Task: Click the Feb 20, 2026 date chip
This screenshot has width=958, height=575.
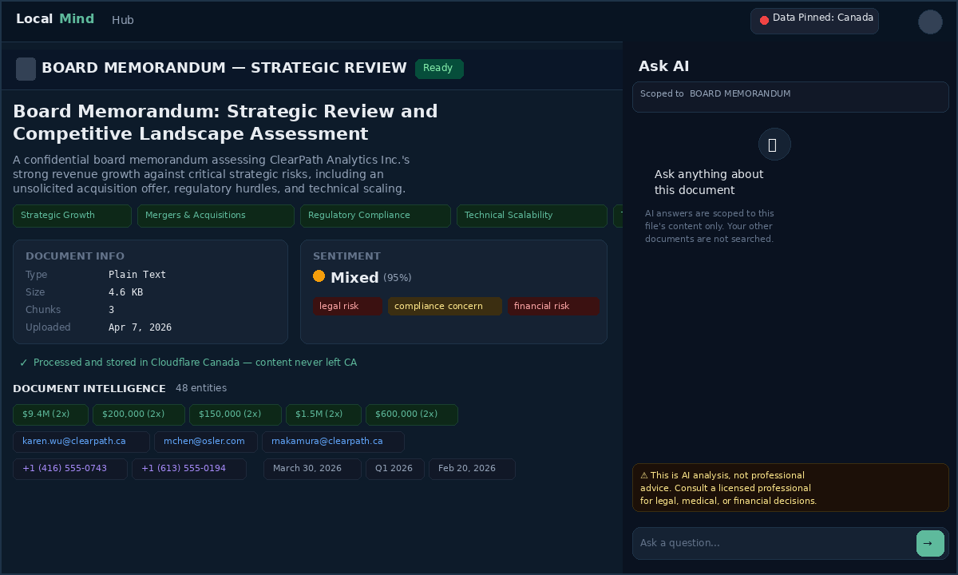Action: tap(472, 469)
